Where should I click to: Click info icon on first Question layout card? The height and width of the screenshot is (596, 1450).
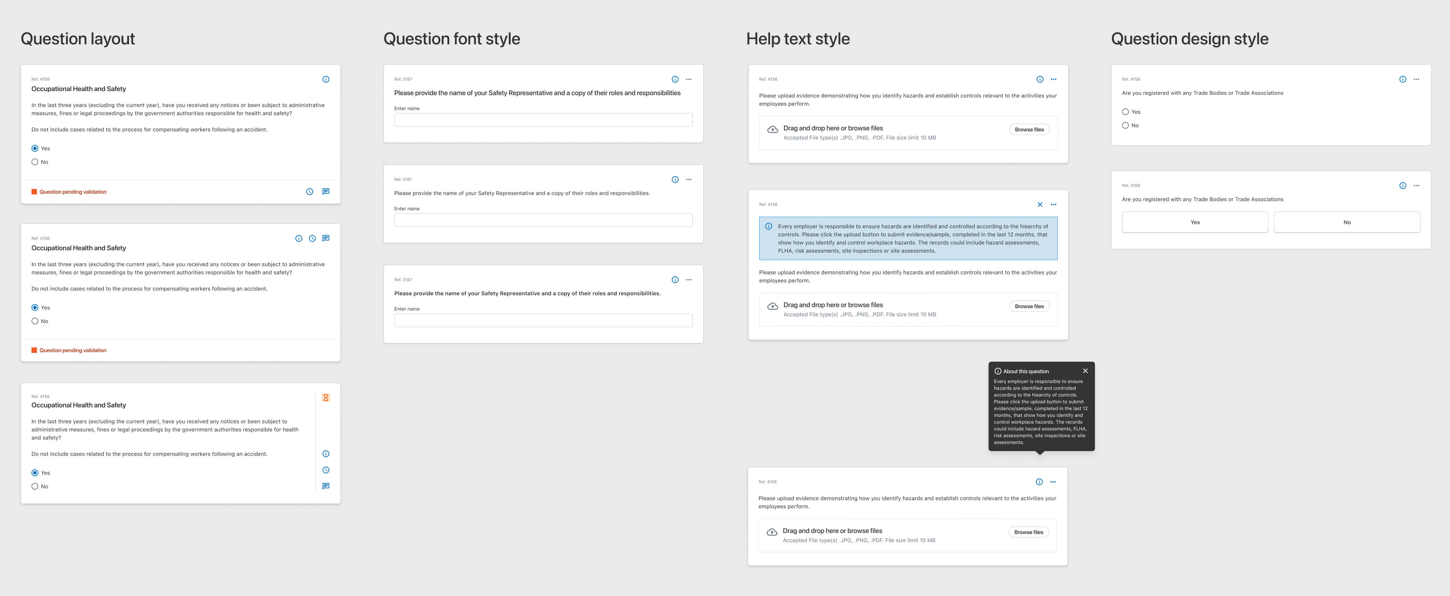click(325, 79)
